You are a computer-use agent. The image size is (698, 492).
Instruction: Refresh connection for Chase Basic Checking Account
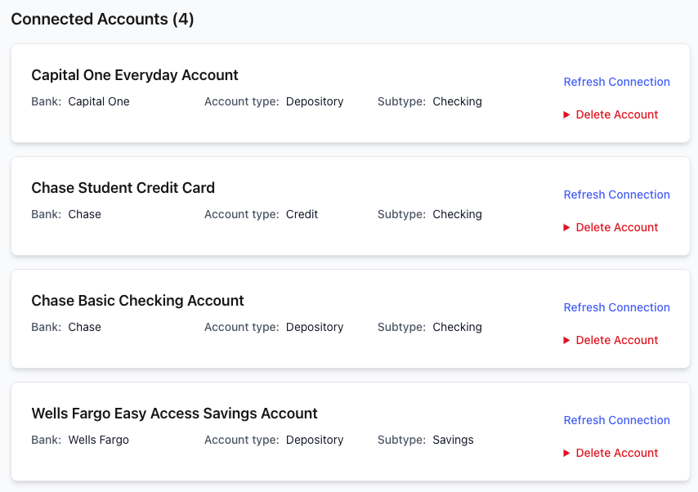coord(616,307)
